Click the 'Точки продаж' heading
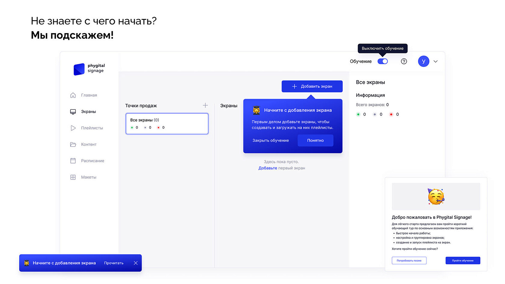The width and height of the screenshot is (505, 284). click(141, 105)
